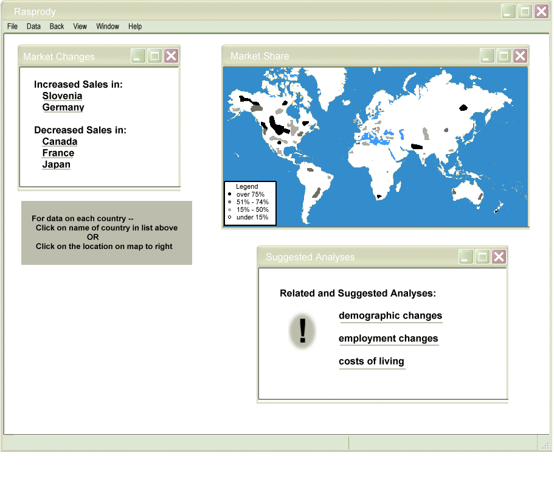Maximize the main Rasprody window

coord(525,11)
